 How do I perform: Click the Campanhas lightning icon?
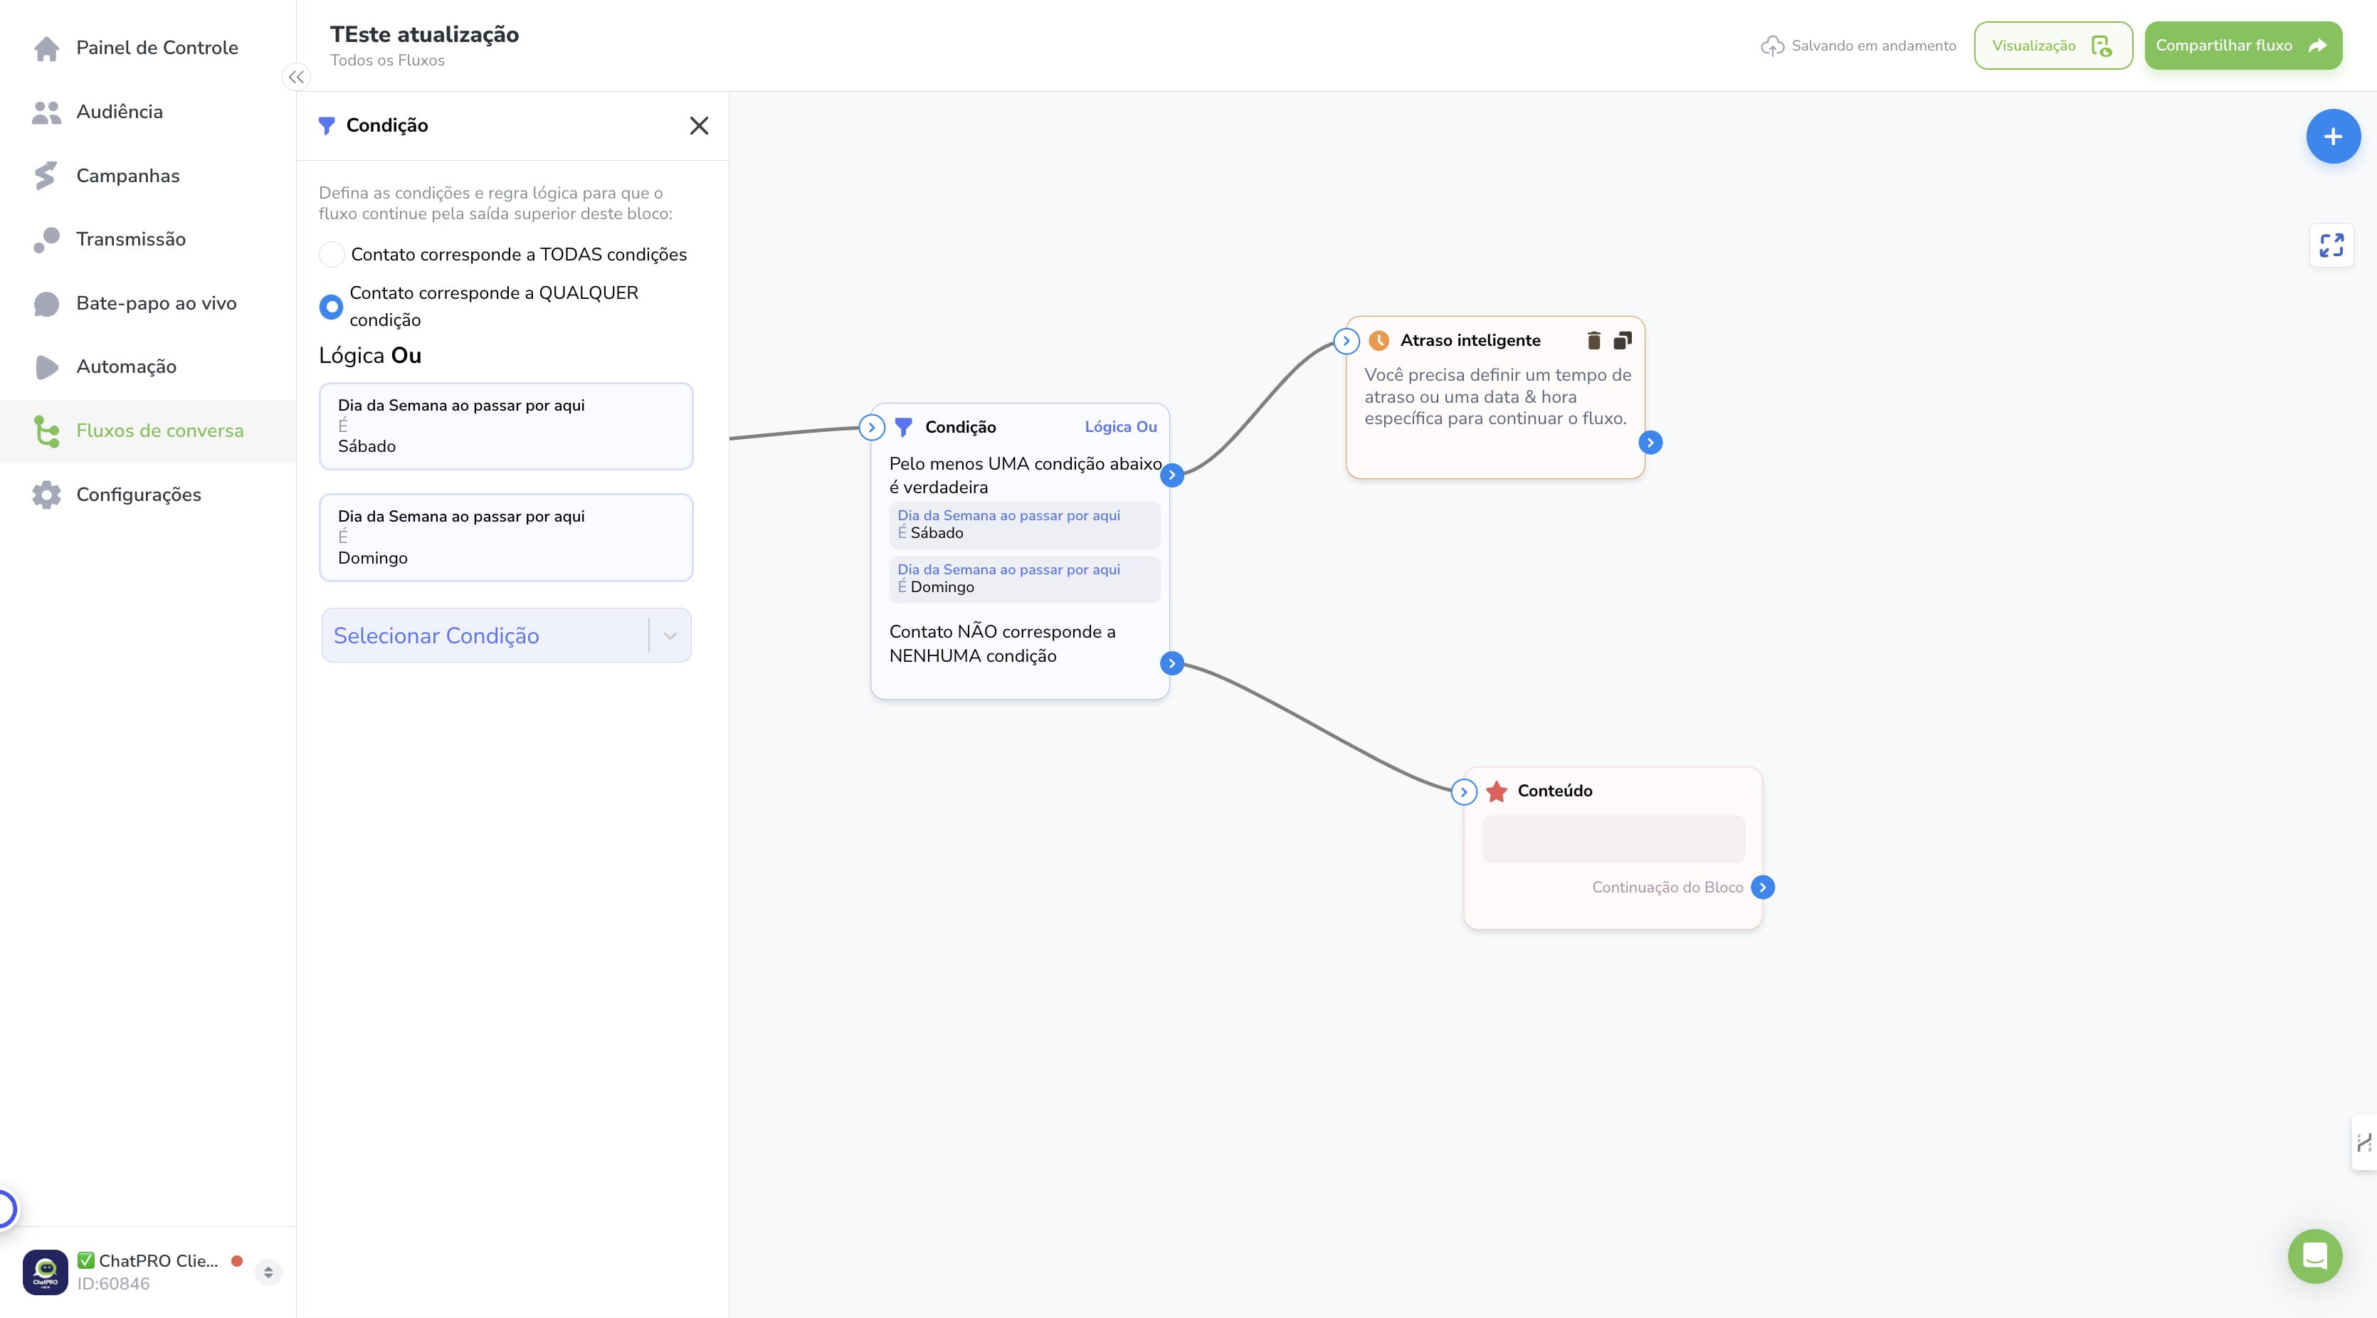[46, 175]
